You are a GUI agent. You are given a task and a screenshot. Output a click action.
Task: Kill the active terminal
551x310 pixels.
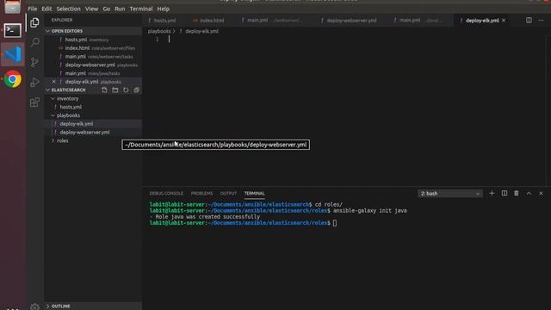(517, 193)
